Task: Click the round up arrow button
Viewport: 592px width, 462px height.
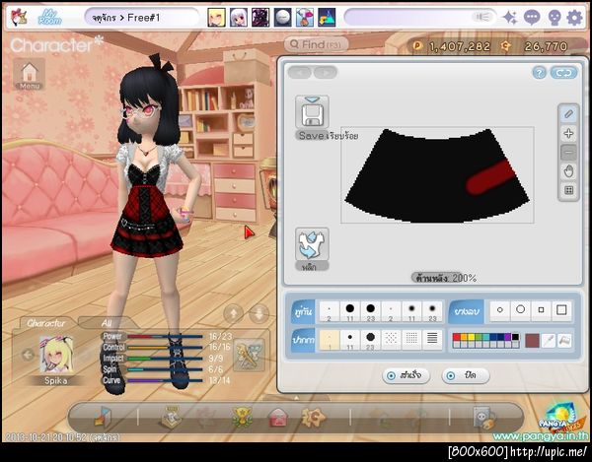Action: [233, 314]
